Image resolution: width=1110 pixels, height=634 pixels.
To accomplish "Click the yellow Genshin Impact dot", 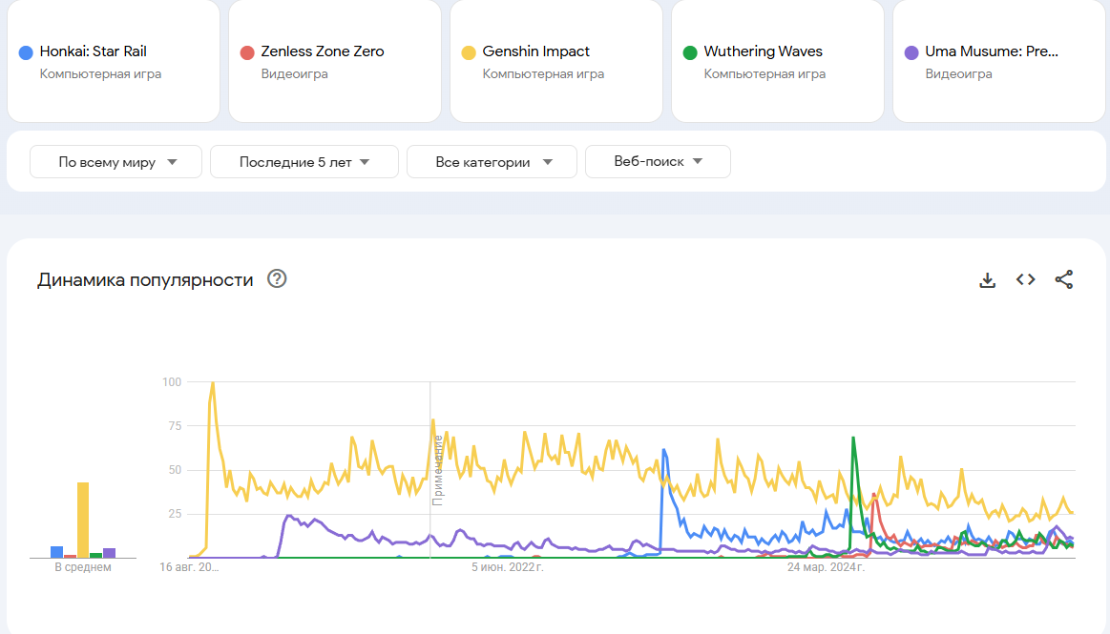I will pos(469,52).
